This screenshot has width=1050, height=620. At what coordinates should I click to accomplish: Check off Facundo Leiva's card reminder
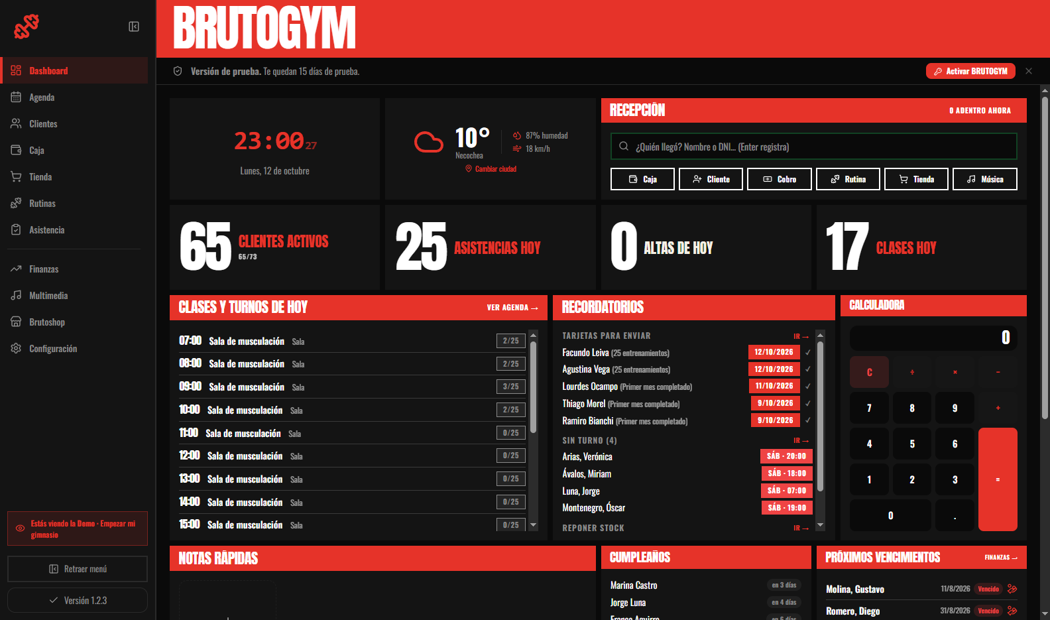(808, 352)
